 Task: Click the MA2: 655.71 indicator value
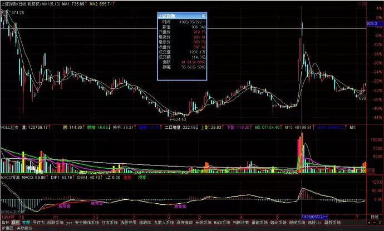click(101, 4)
